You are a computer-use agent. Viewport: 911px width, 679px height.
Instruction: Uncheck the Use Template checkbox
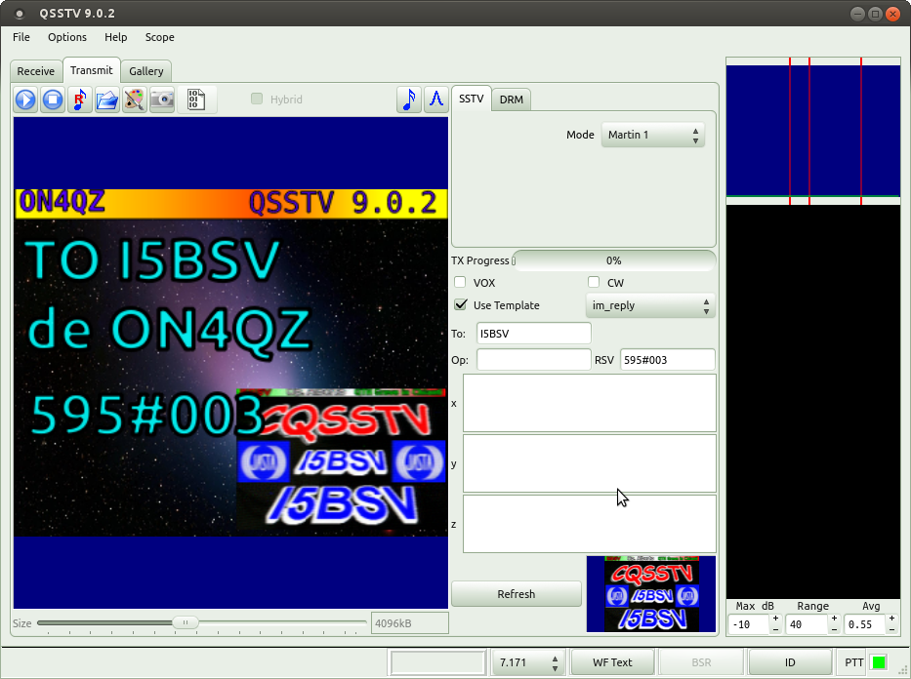[x=461, y=304]
